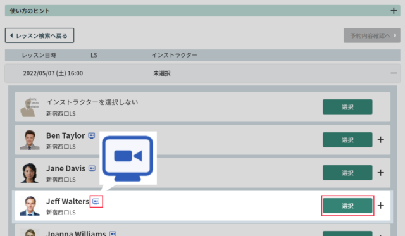Image resolution: width=405 pixels, height=236 pixels.
Task: Click the インストラクターを選択しない label
Action: coord(92,102)
